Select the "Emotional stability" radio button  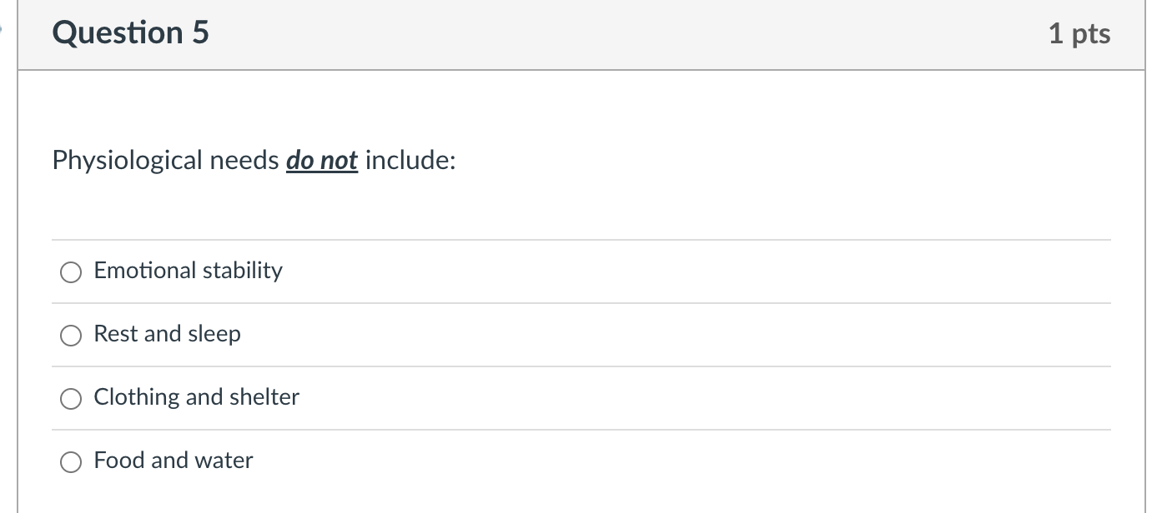[x=71, y=272]
